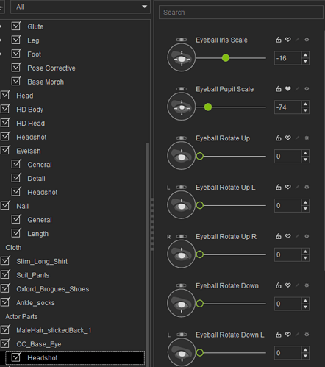The image size is (325, 367).
Task: Click the Eyeball Rotate Up value field
Action: click(287, 157)
